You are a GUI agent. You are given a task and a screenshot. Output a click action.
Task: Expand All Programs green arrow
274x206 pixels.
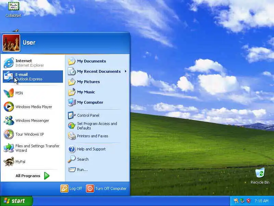[47, 176]
